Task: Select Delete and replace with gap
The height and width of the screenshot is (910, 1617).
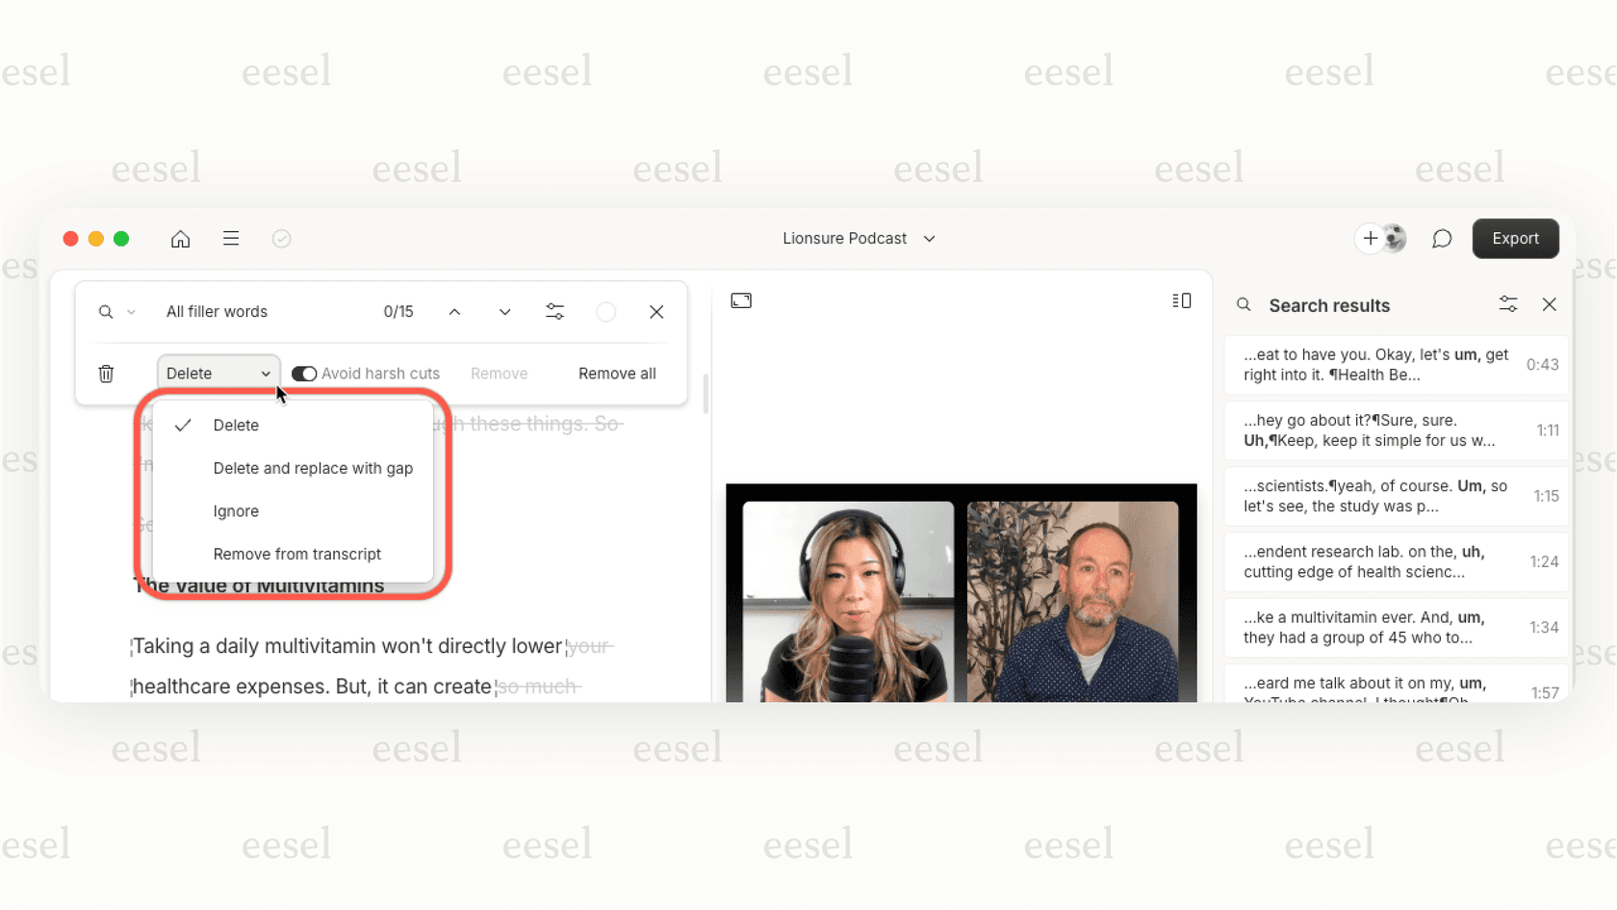Action: [313, 468]
